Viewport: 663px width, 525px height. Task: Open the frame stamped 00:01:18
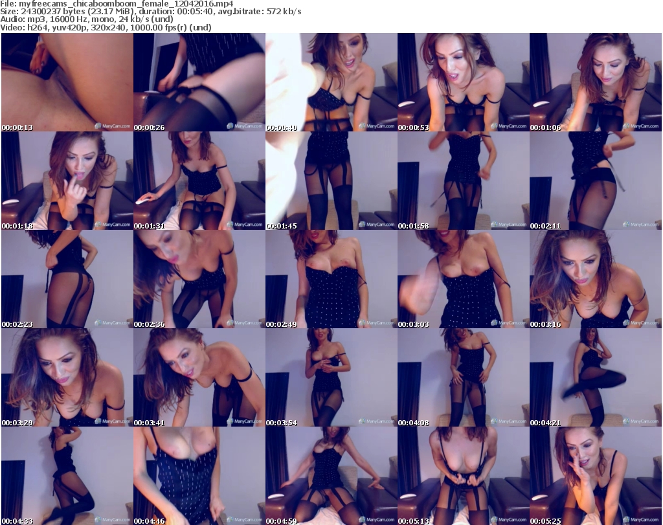coord(67,181)
